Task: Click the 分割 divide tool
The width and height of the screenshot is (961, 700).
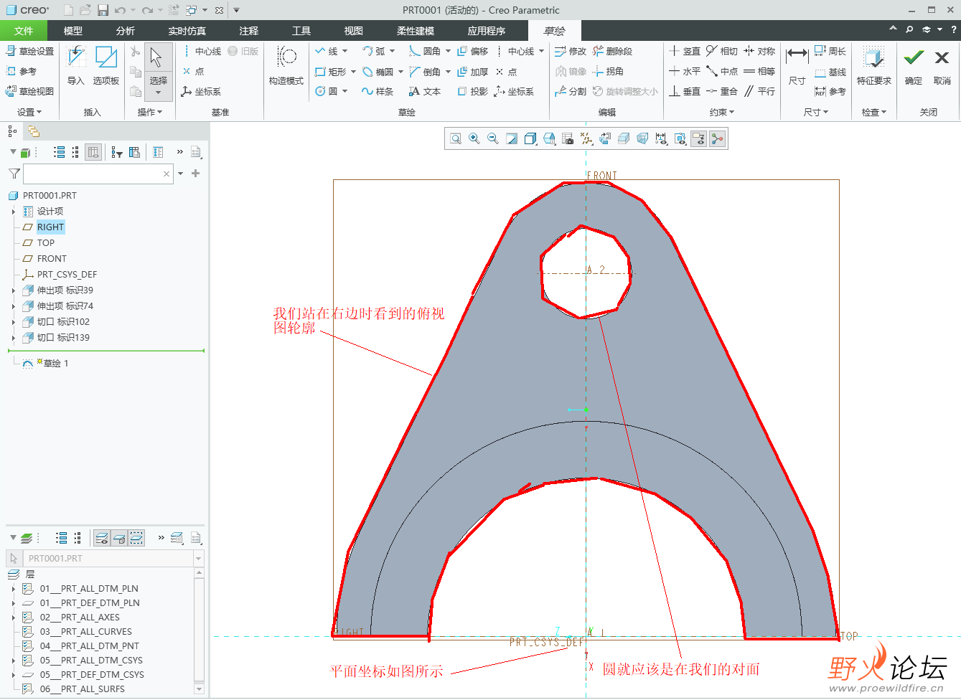Action: [x=571, y=92]
